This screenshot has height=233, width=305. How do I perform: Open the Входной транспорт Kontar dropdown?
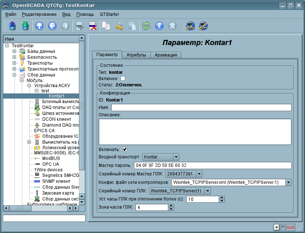pyautogui.click(x=161, y=157)
